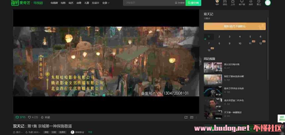Screen dimensions: 285x135
Task: Open related video thumbnail with 01:13 duration
Action: coord(213,79)
